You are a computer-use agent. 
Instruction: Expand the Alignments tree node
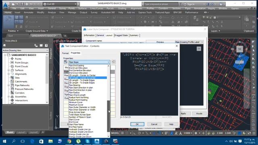(x=8, y=74)
